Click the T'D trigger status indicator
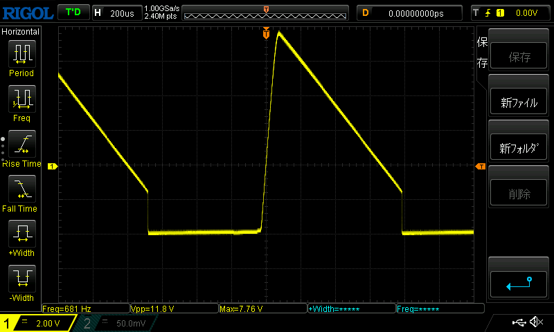 point(73,12)
